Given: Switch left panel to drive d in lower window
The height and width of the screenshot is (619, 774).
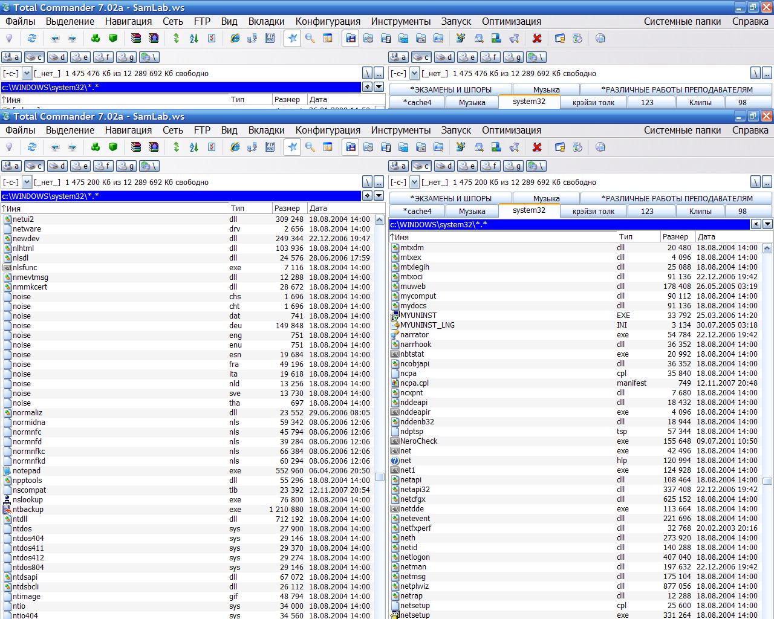Looking at the screenshot, I should [x=57, y=166].
